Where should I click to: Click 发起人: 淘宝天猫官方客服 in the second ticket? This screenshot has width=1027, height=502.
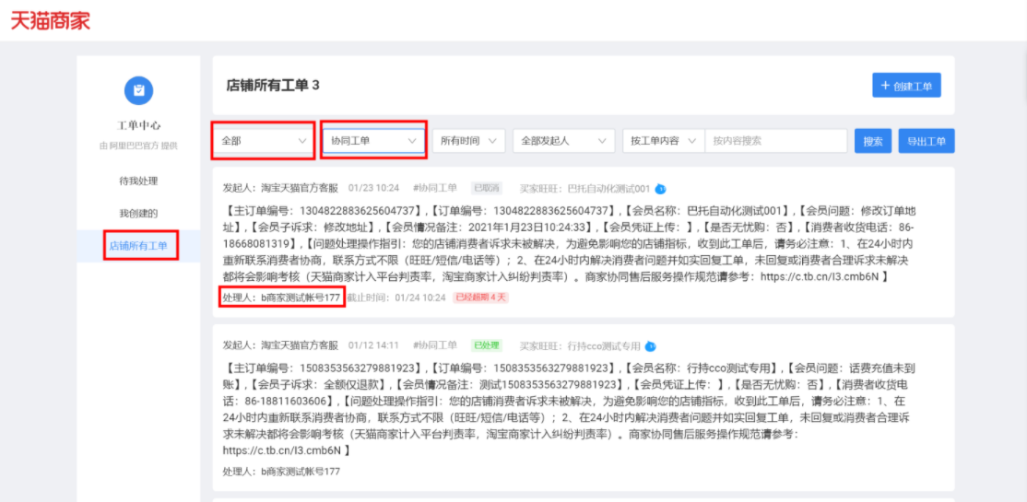click(280, 345)
